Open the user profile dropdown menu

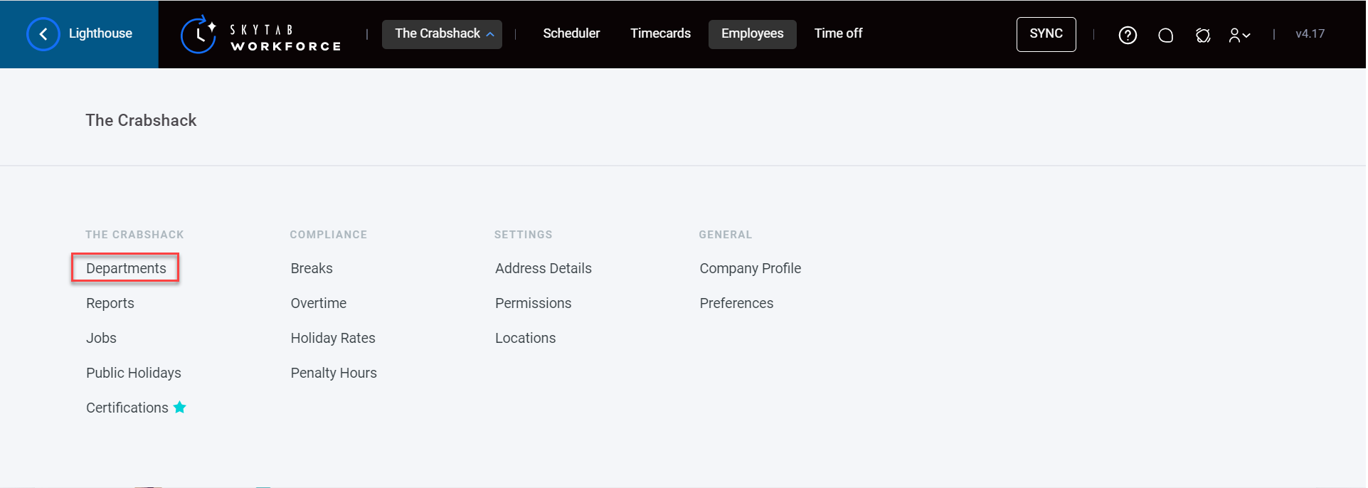click(1239, 35)
